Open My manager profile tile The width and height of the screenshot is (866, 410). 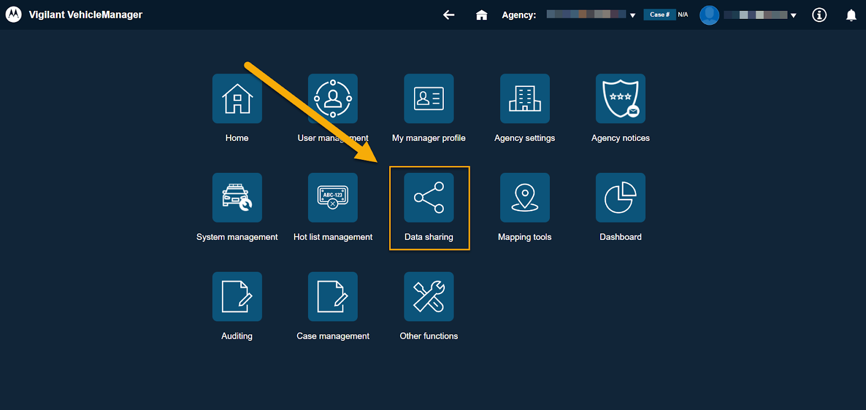pyautogui.click(x=429, y=99)
